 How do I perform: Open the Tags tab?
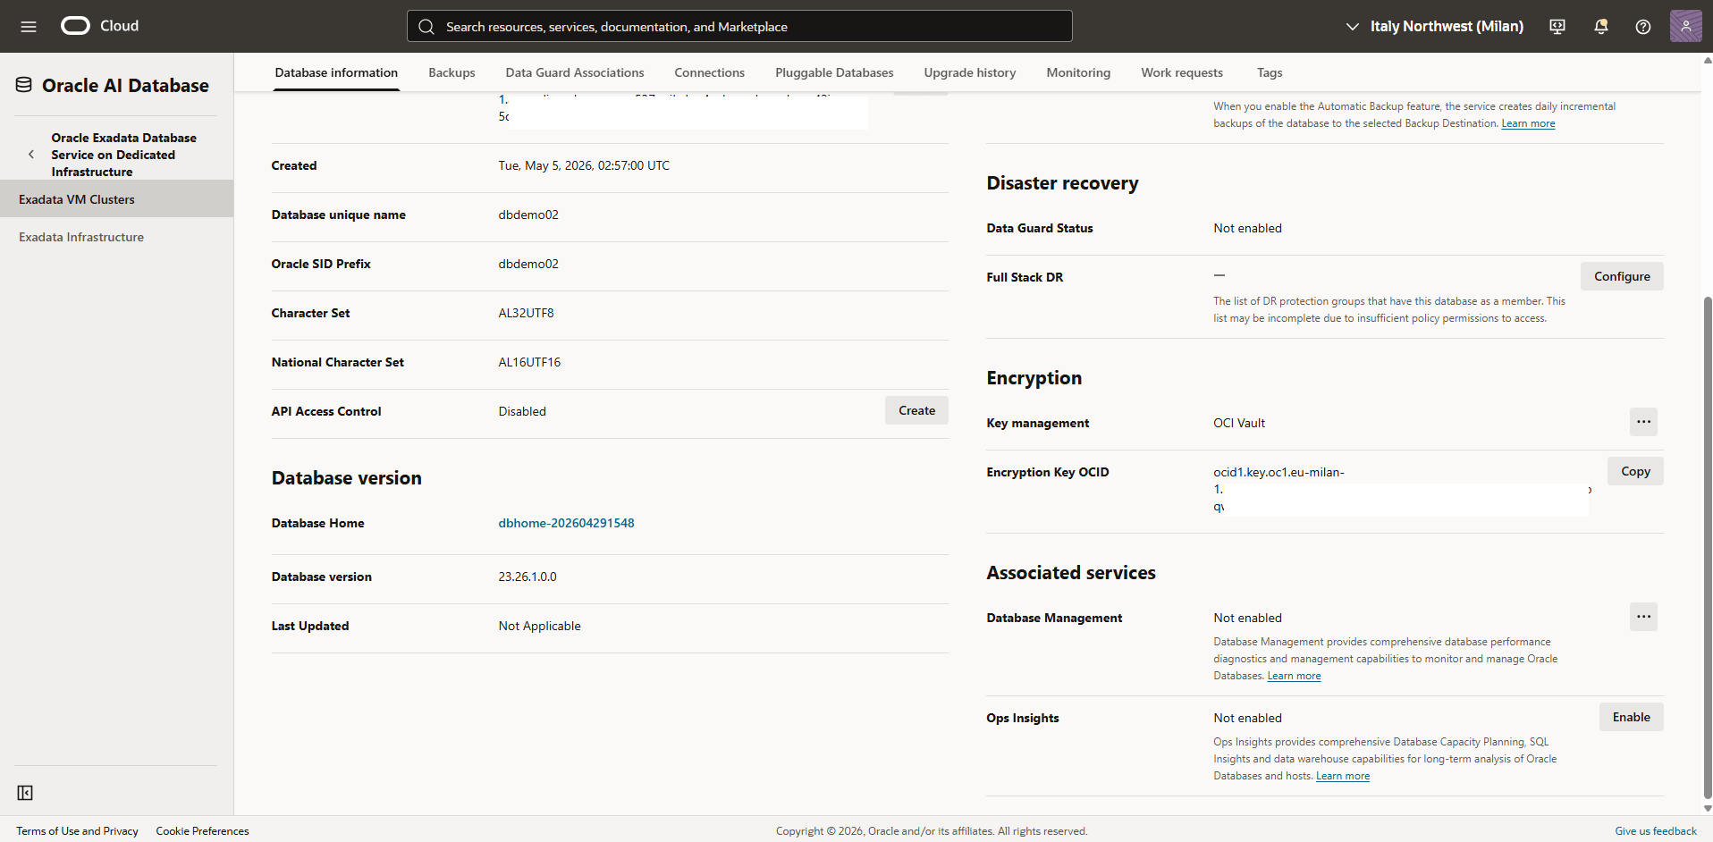coord(1269,73)
